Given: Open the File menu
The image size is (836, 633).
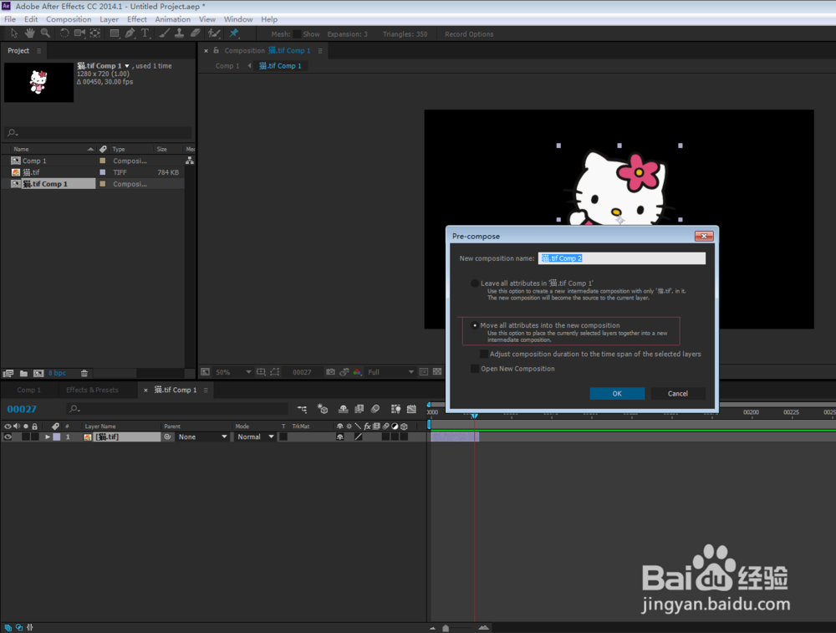Looking at the screenshot, I should (10, 19).
